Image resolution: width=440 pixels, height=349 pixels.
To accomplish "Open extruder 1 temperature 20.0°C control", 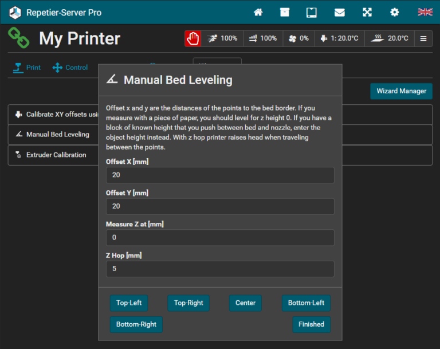I will (339, 38).
